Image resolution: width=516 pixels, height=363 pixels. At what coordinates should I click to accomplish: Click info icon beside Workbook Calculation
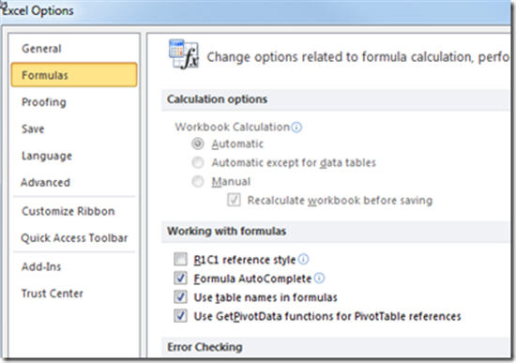tap(296, 127)
